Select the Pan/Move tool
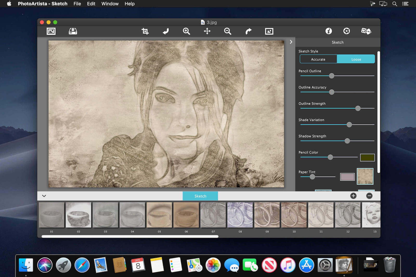Viewport: 416px width, 277px height. point(207,31)
